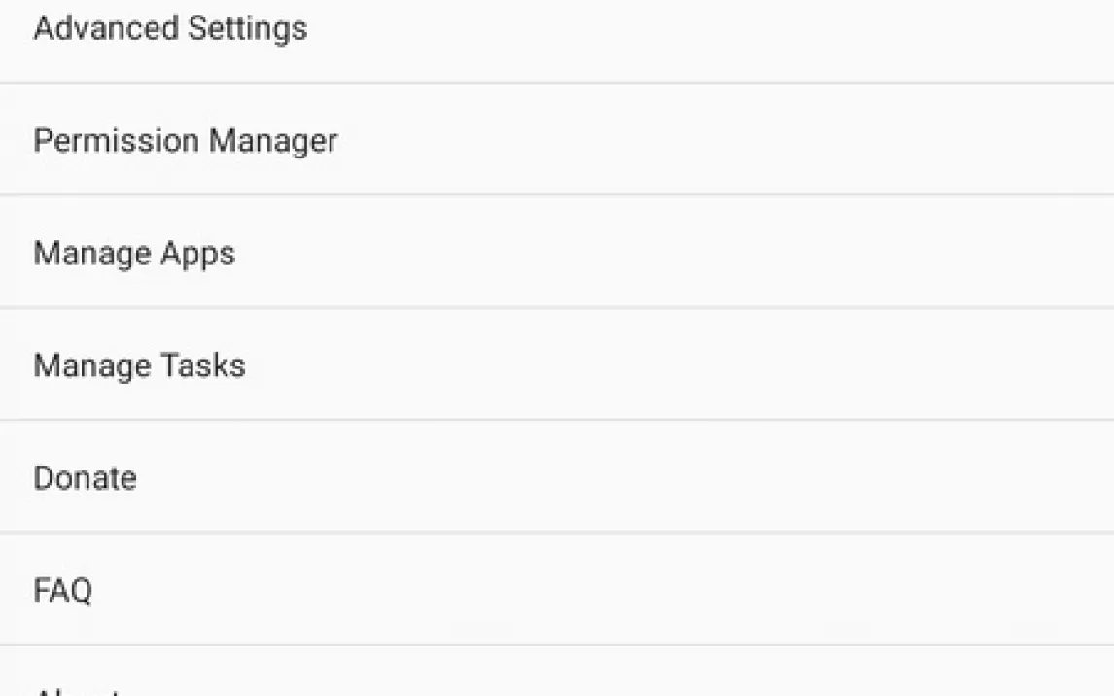Select Manage Apps from the list

(134, 254)
